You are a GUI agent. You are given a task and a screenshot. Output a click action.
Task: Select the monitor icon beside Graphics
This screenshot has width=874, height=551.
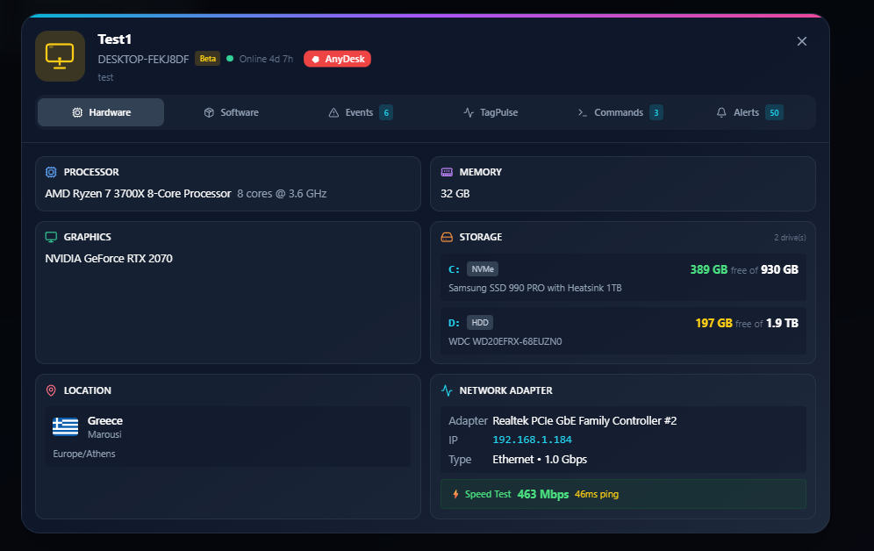click(x=51, y=237)
